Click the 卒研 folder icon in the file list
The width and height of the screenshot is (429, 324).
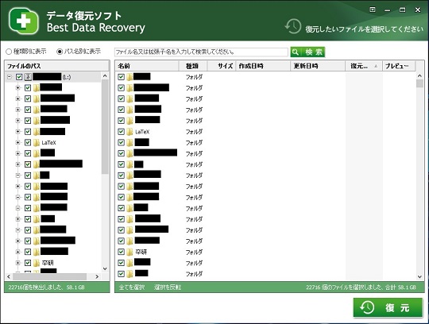pos(129,252)
